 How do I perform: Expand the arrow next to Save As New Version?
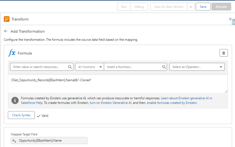[191, 7]
